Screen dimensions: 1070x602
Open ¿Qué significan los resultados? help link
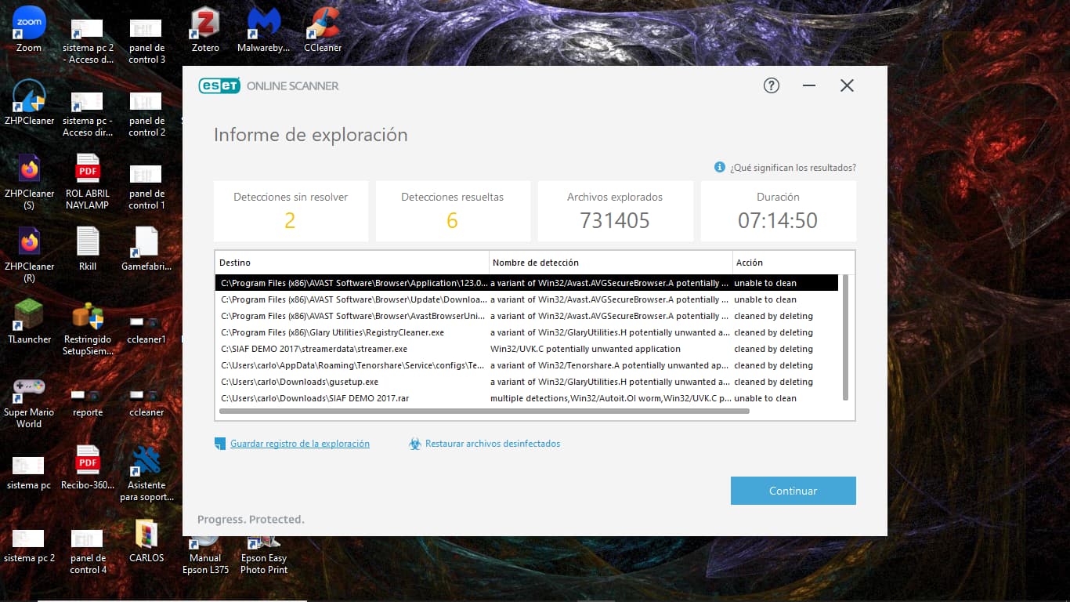792,168
